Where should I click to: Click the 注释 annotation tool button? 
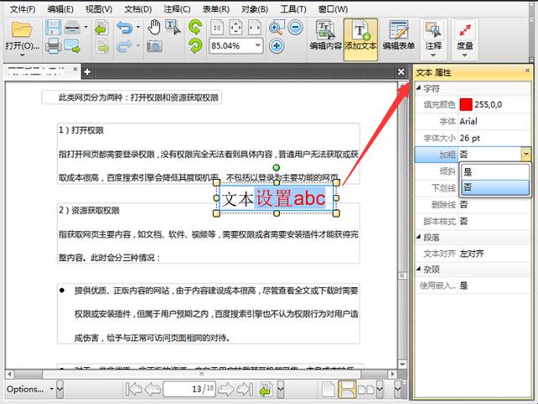coord(433,39)
